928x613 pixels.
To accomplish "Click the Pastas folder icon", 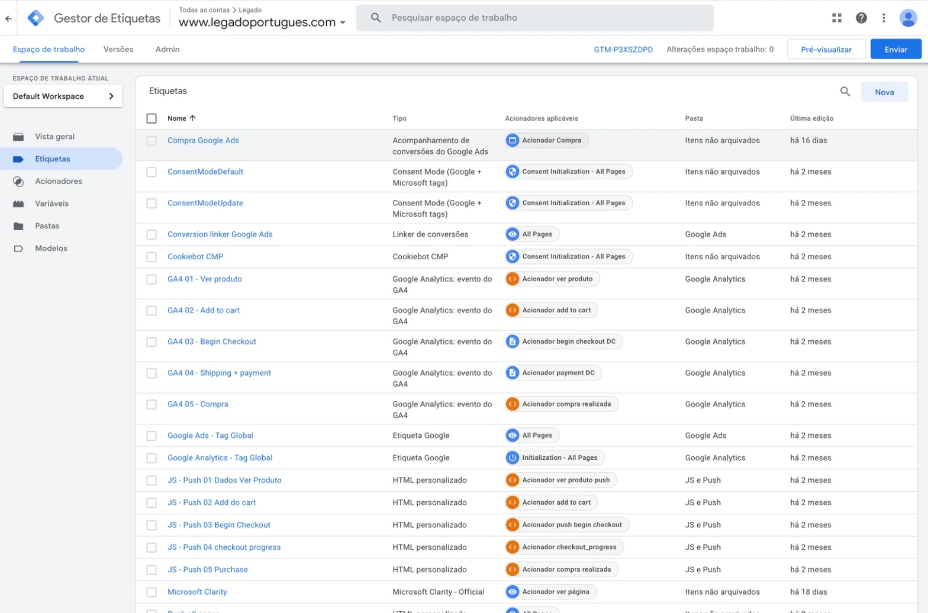I will click(18, 226).
